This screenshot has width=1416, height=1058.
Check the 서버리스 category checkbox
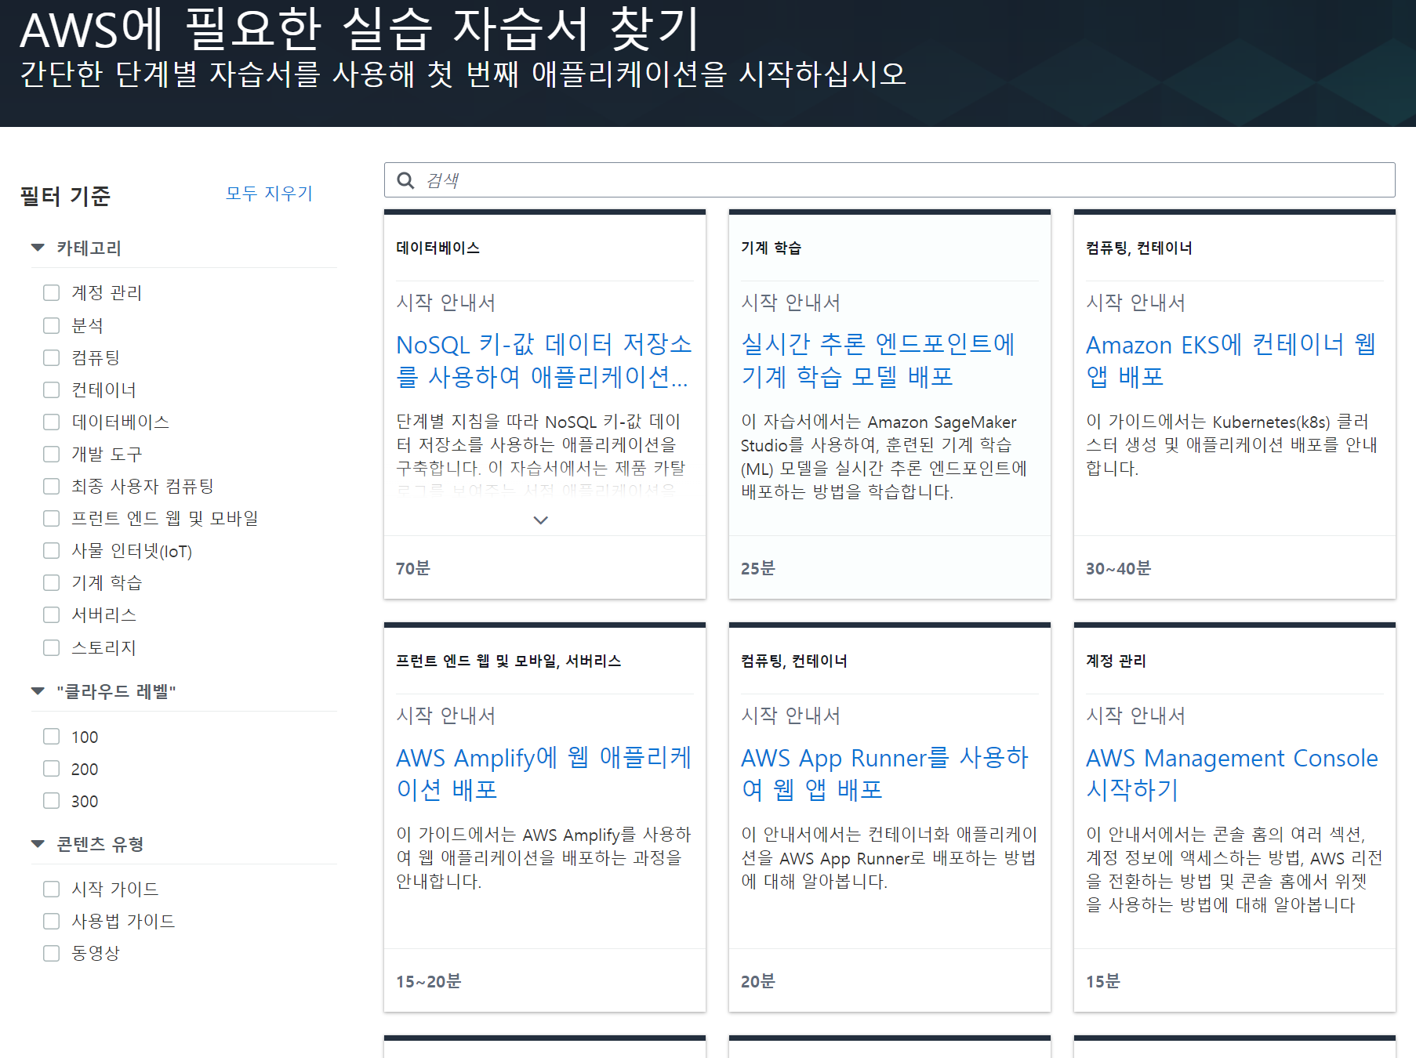[x=52, y=614]
